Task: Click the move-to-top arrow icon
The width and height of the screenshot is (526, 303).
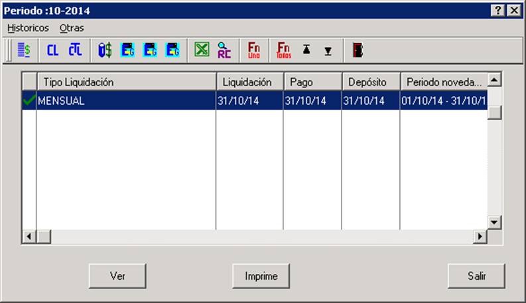Action: click(x=306, y=50)
